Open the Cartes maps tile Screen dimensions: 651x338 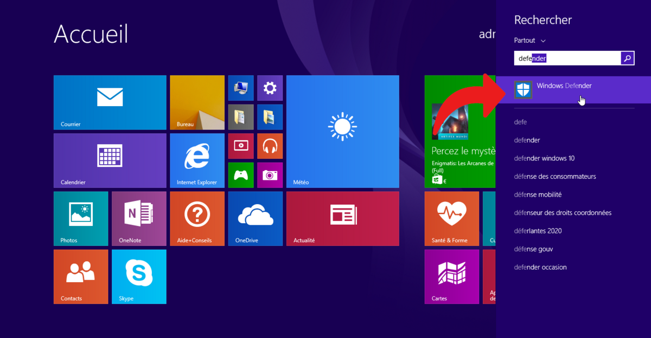coord(452,276)
